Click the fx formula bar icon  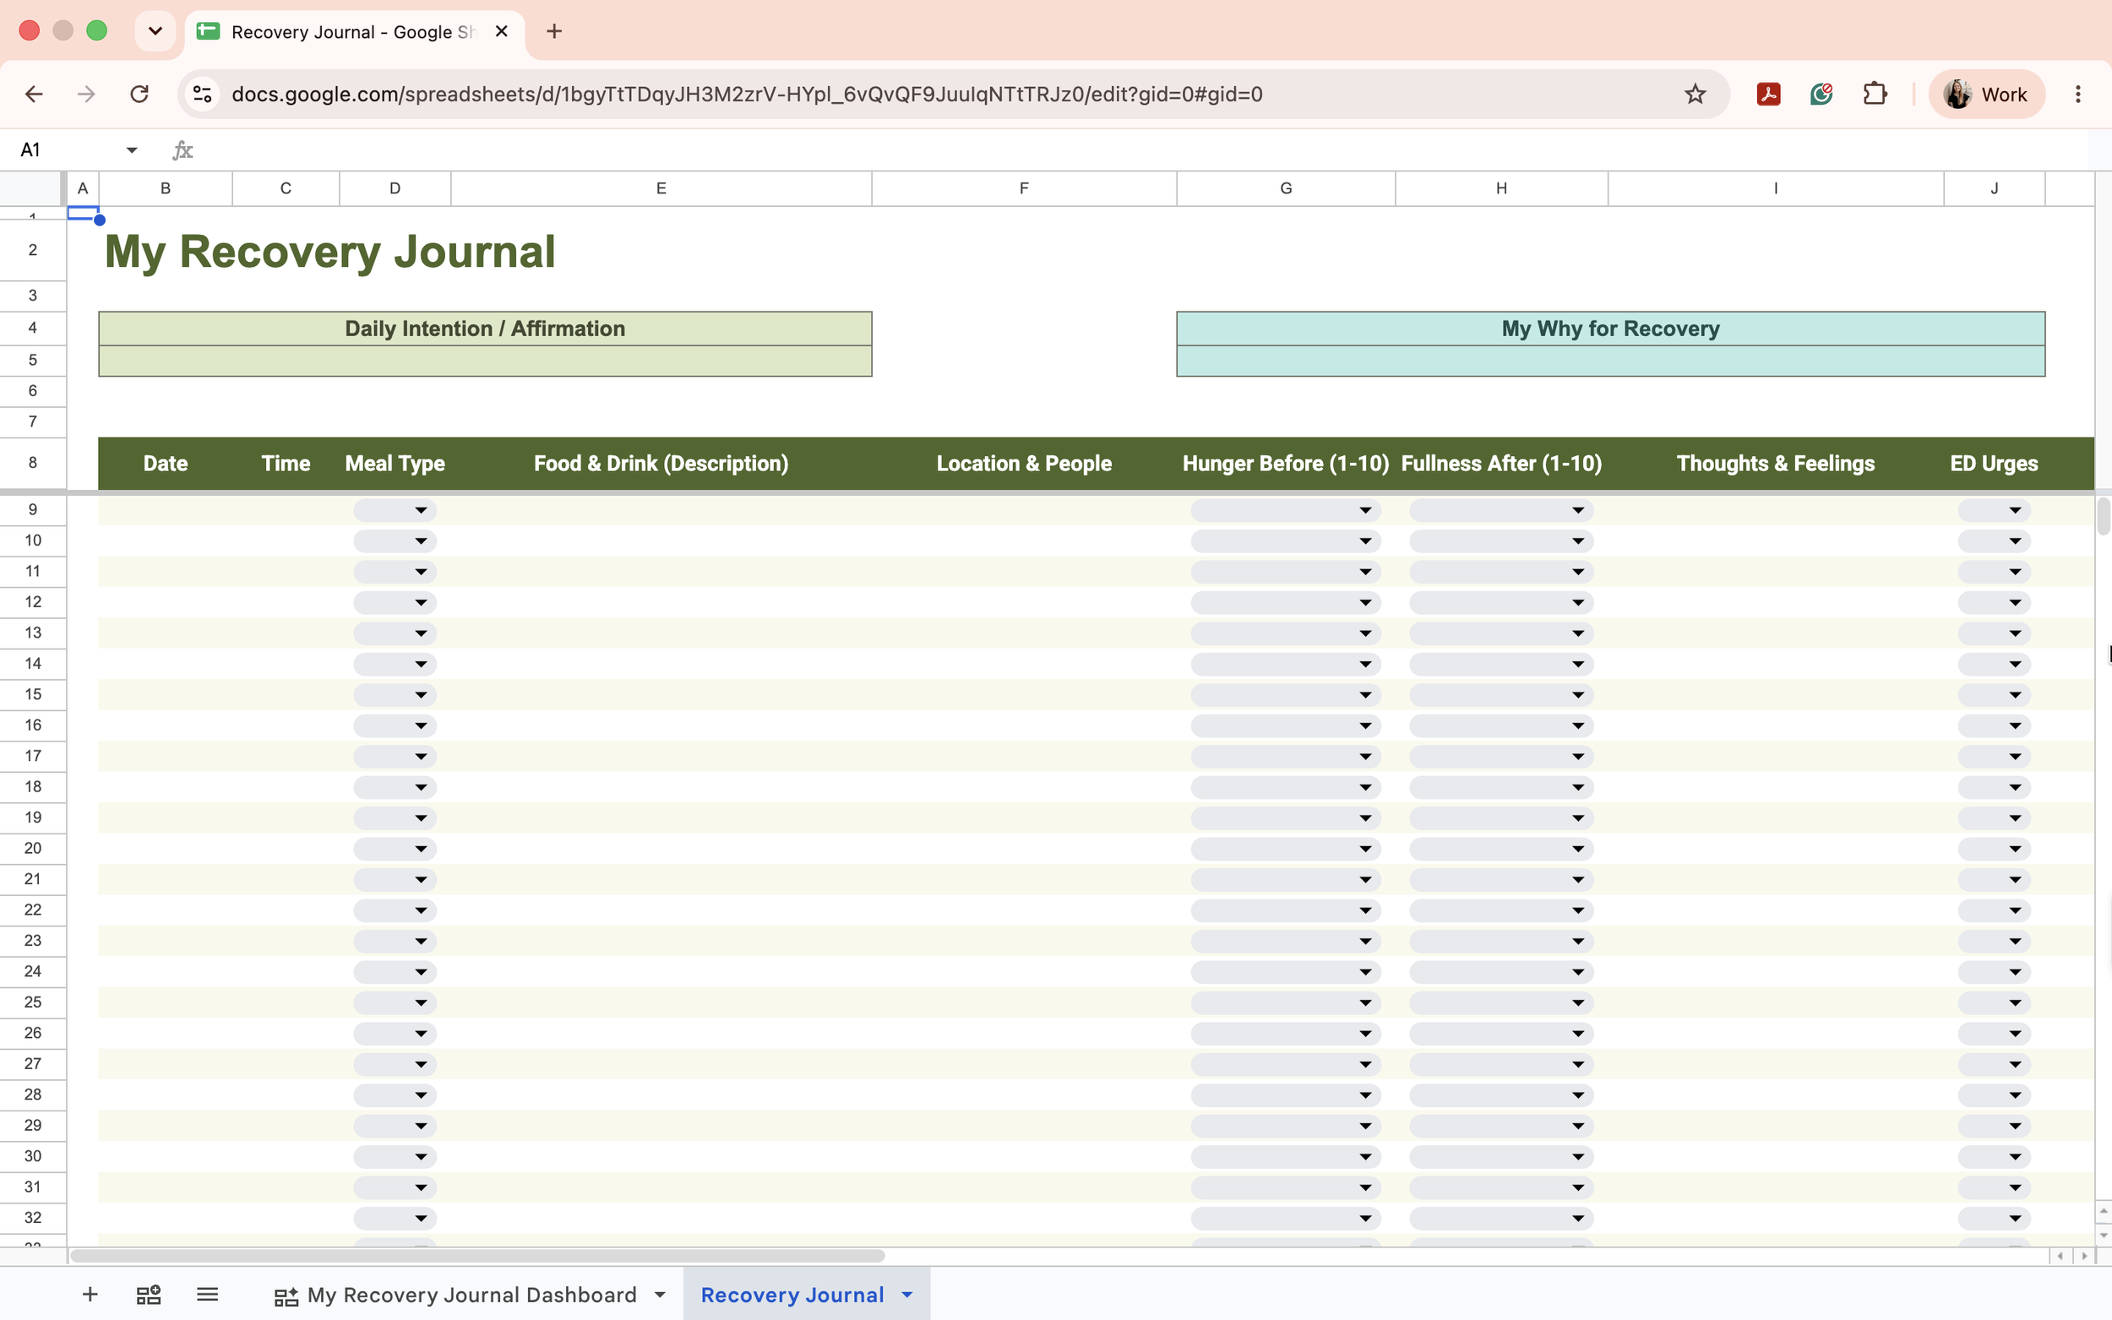click(x=182, y=150)
